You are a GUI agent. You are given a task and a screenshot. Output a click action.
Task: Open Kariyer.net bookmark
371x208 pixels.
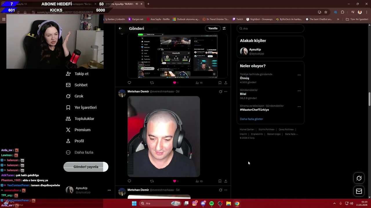pos(136,19)
